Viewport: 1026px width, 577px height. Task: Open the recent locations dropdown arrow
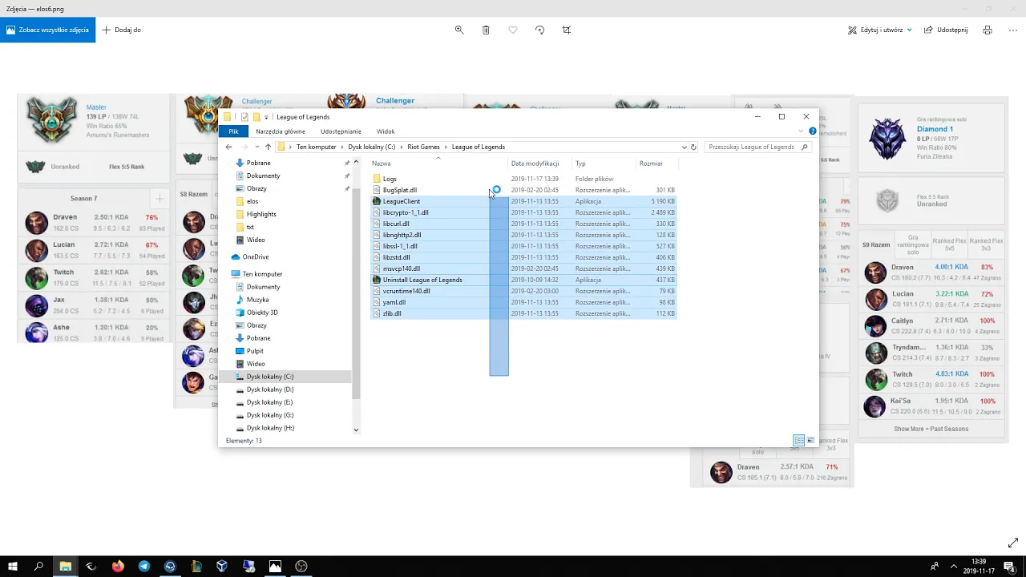(256, 147)
